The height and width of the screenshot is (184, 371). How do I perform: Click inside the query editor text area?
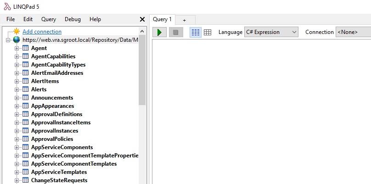coord(261,111)
